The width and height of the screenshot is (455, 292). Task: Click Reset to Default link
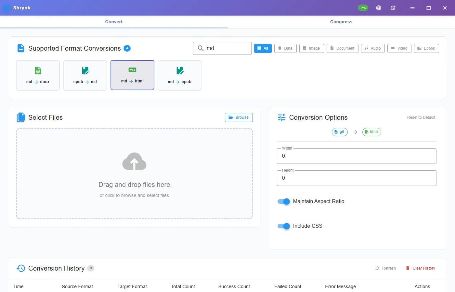pos(421,117)
